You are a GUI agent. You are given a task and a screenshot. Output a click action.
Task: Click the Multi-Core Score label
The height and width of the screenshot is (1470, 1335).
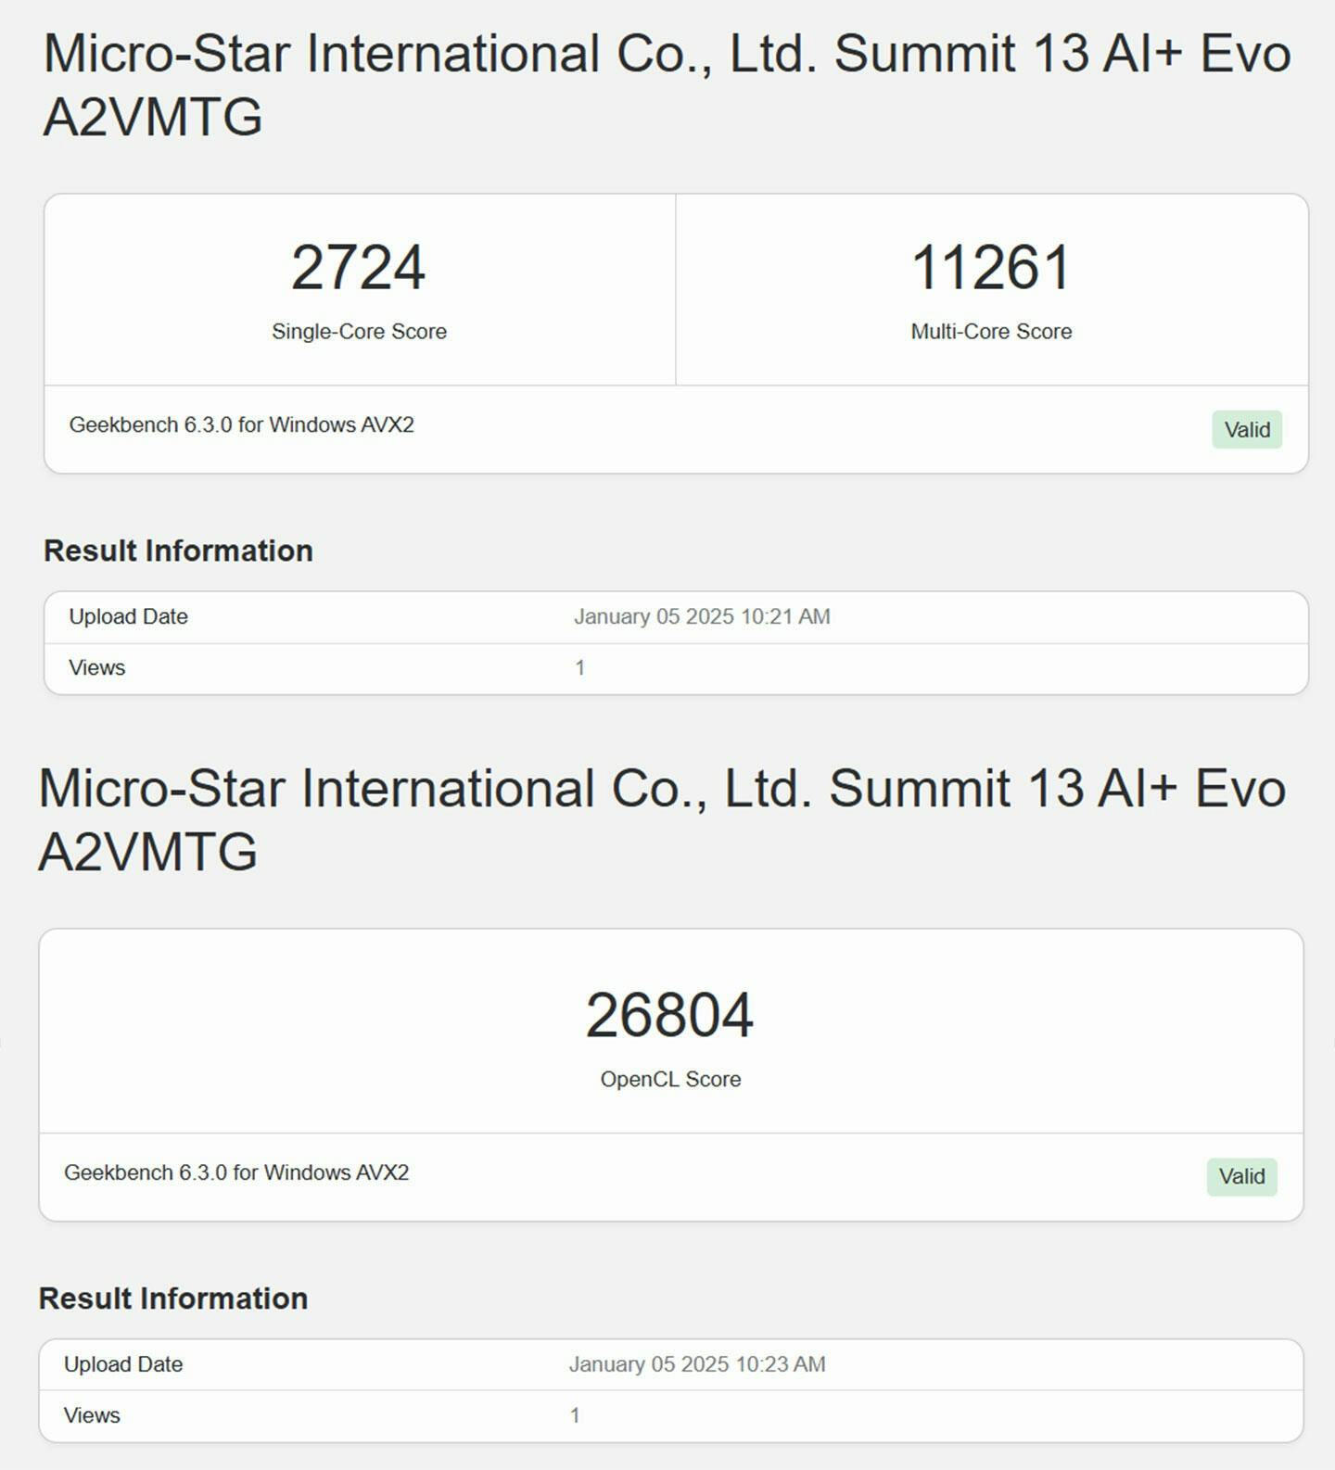[x=991, y=332]
